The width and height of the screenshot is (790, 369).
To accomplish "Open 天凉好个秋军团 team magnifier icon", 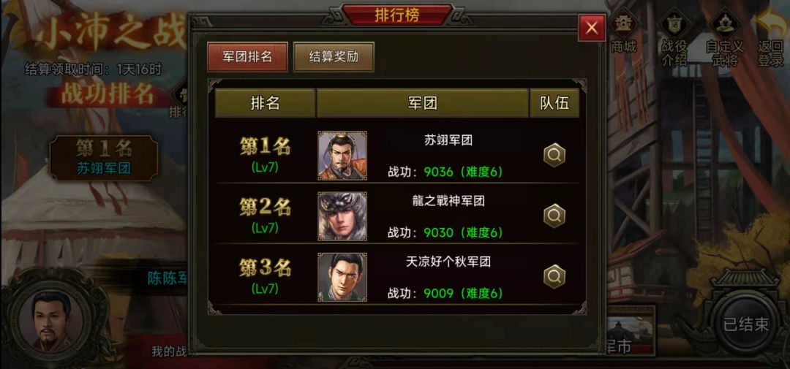I will tap(554, 276).
